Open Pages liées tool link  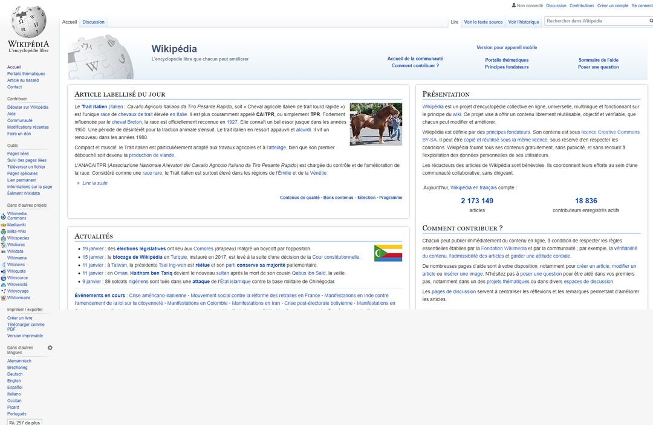coord(18,154)
